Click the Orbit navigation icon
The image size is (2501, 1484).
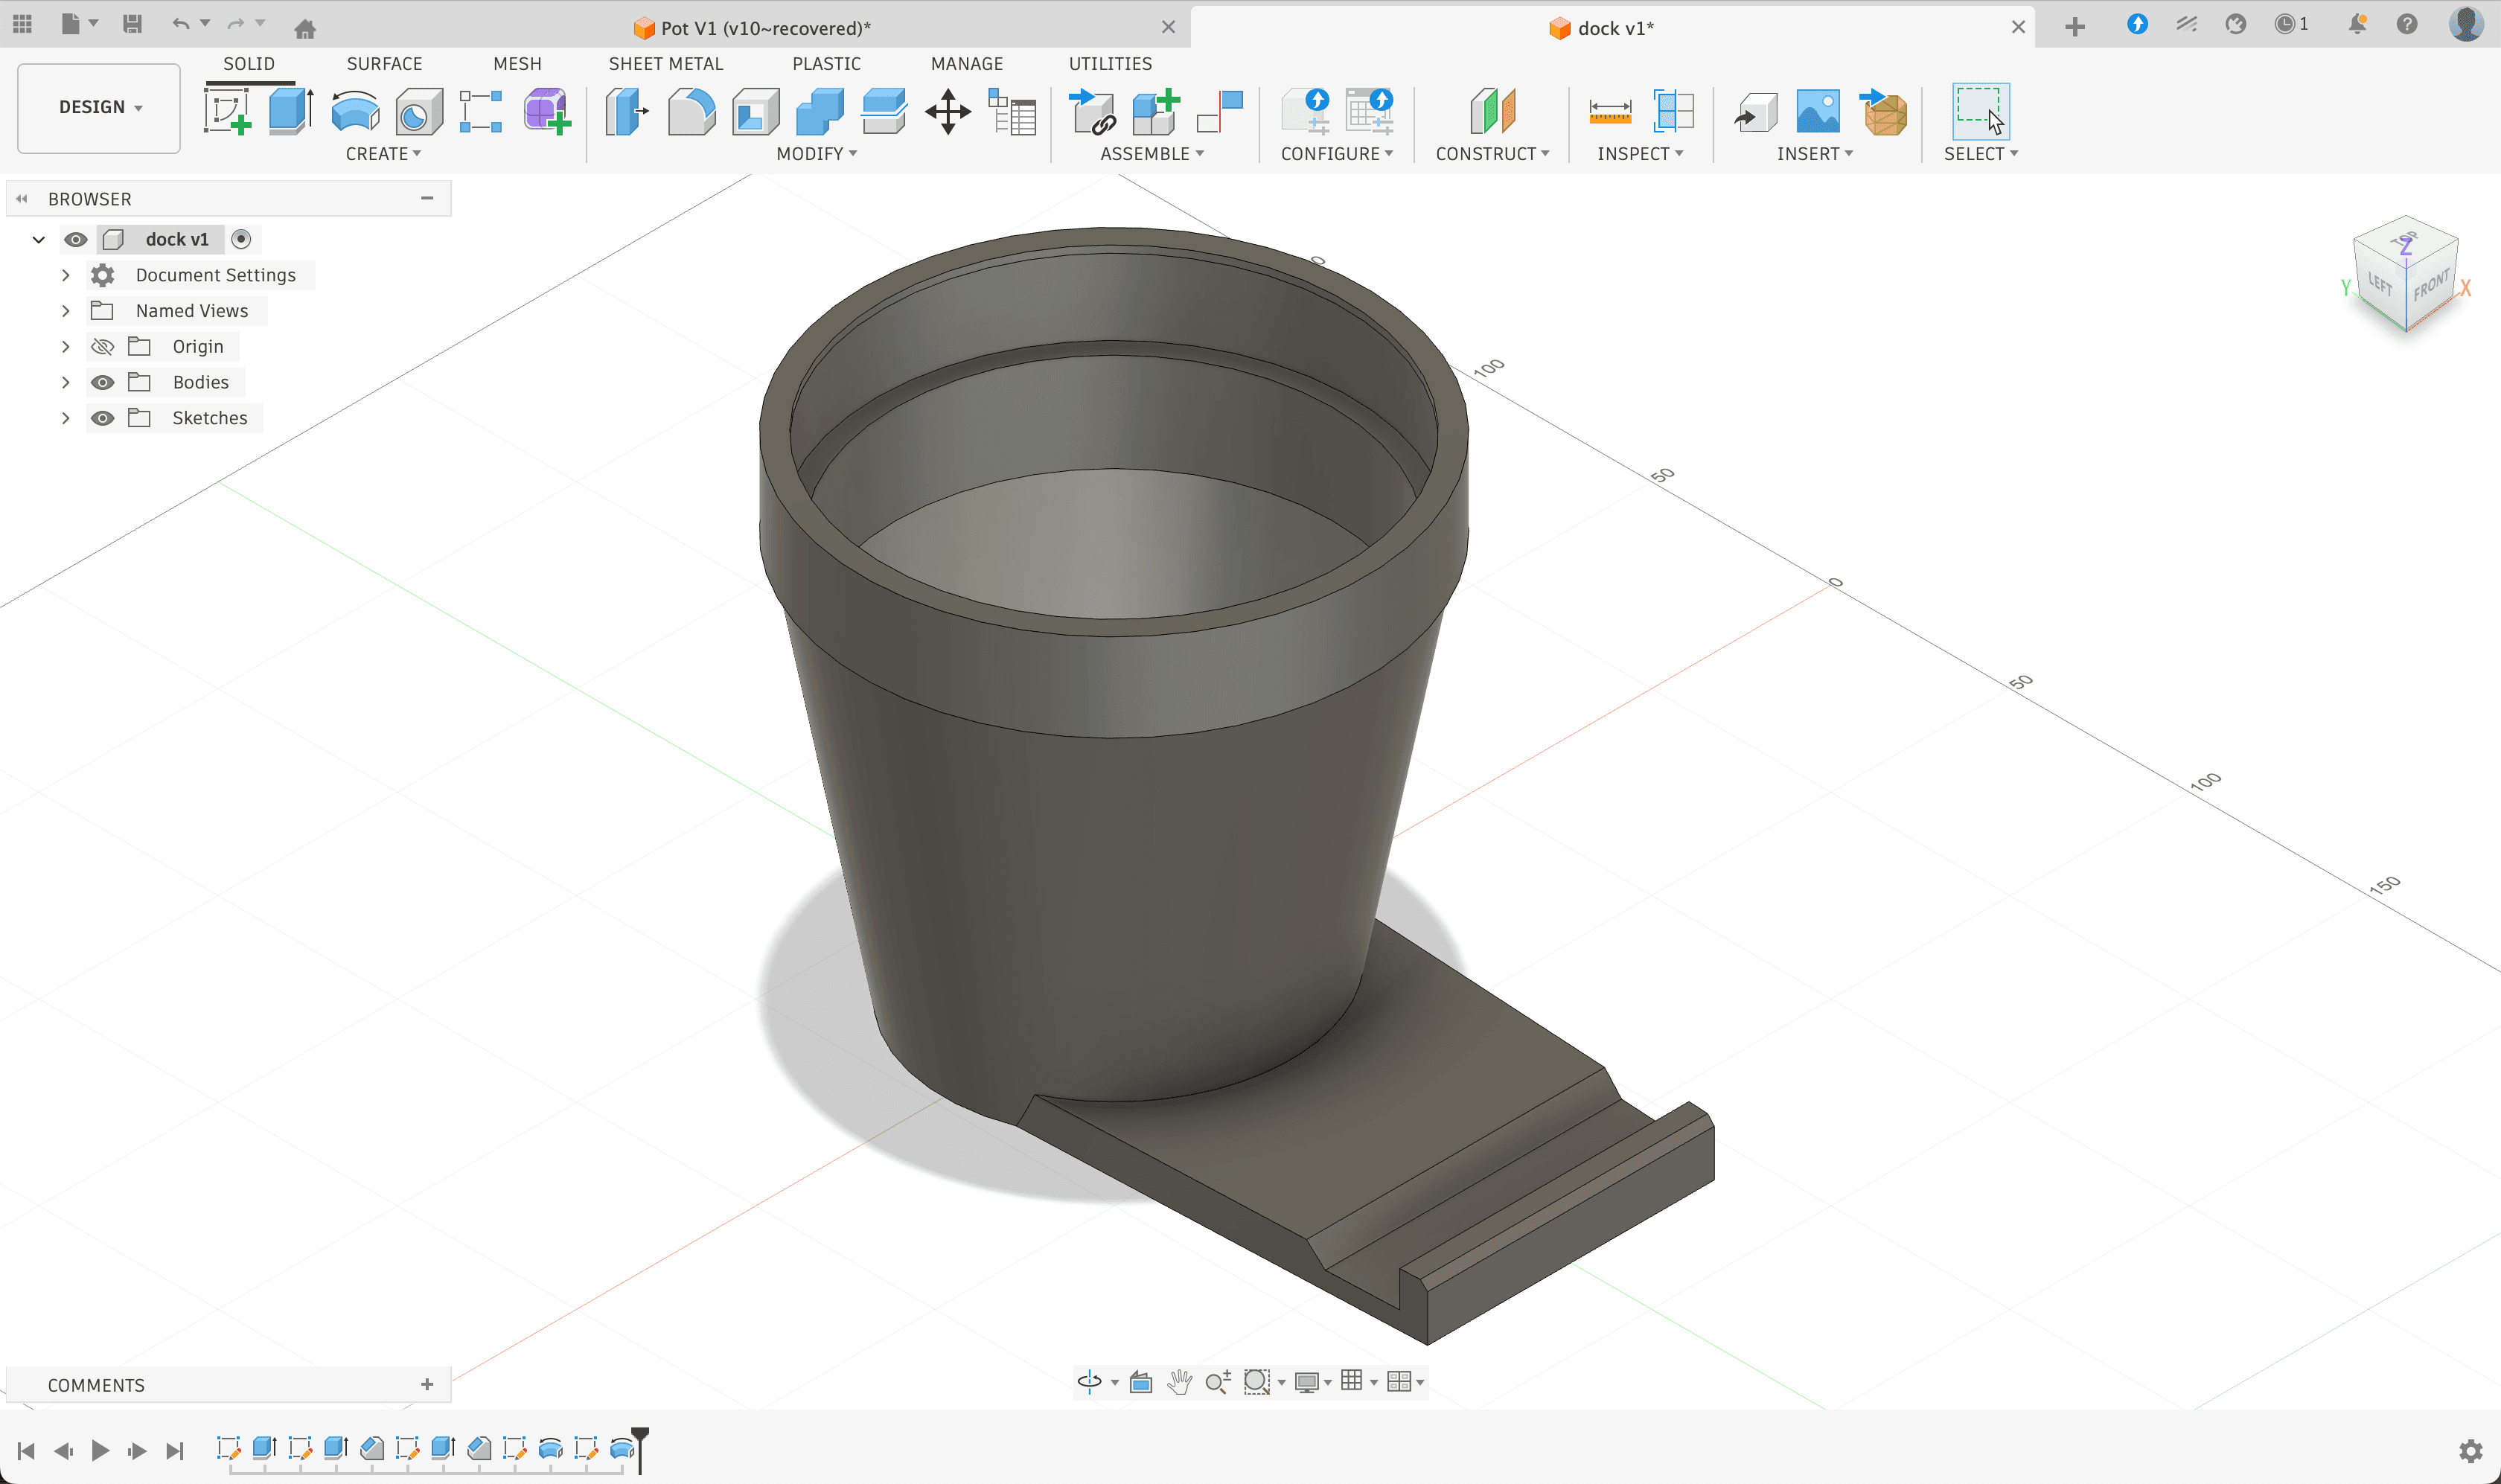(1089, 1381)
